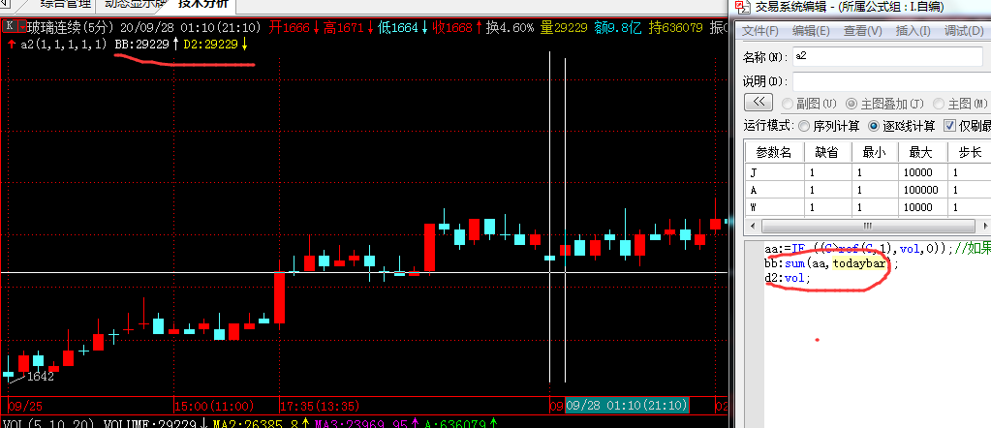
Task: Click the 换4.60% turnover readout
Action: click(511, 28)
